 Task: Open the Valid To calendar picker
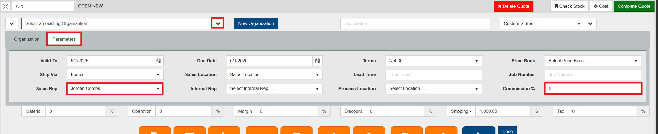tap(158, 61)
